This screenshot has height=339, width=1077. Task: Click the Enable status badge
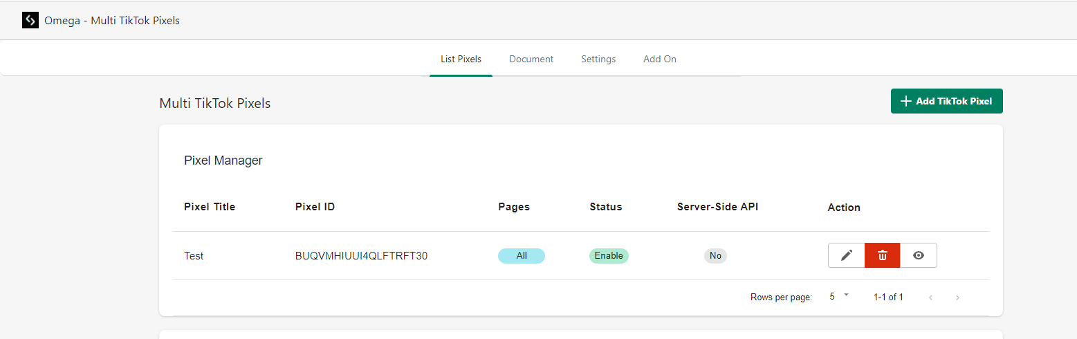coord(609,256)
